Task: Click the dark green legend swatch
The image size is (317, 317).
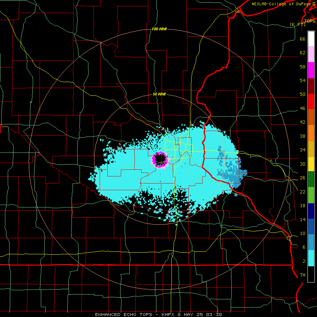Action: [x=311, y=179]
